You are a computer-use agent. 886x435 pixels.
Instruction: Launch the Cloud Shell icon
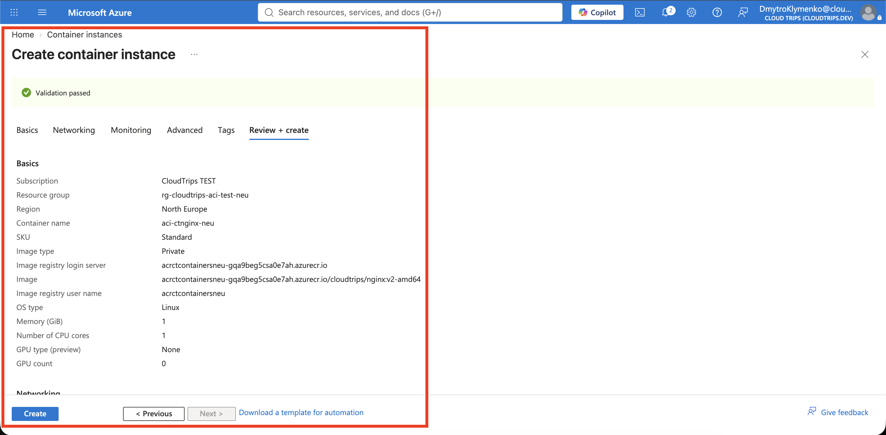tap(640, 12)
